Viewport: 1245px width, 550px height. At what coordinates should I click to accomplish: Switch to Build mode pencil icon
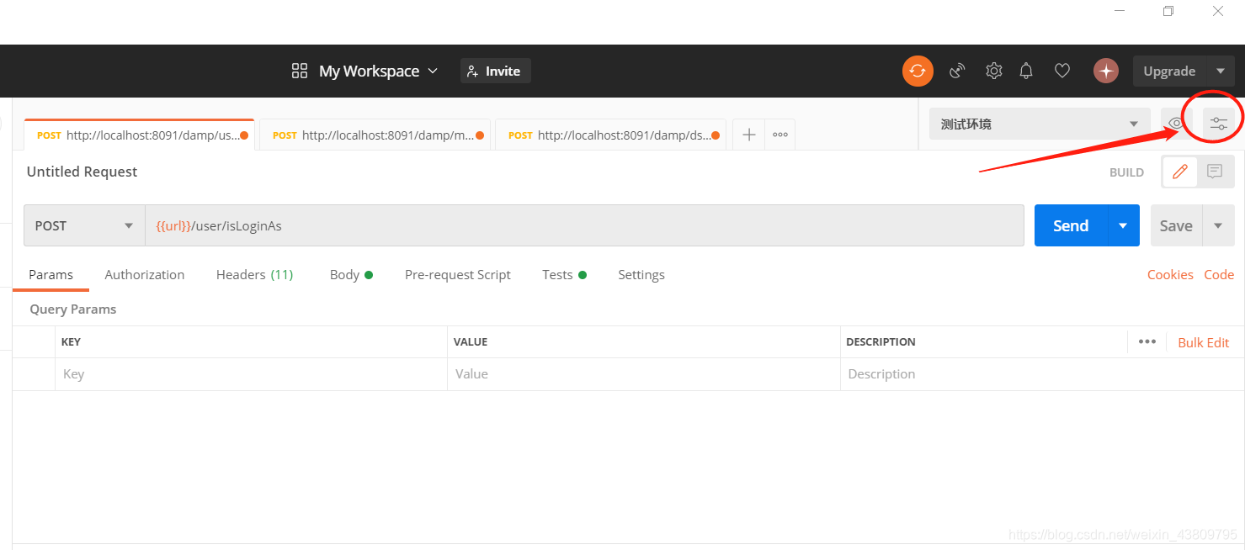pyautogui.click(x=1180, y=172)
